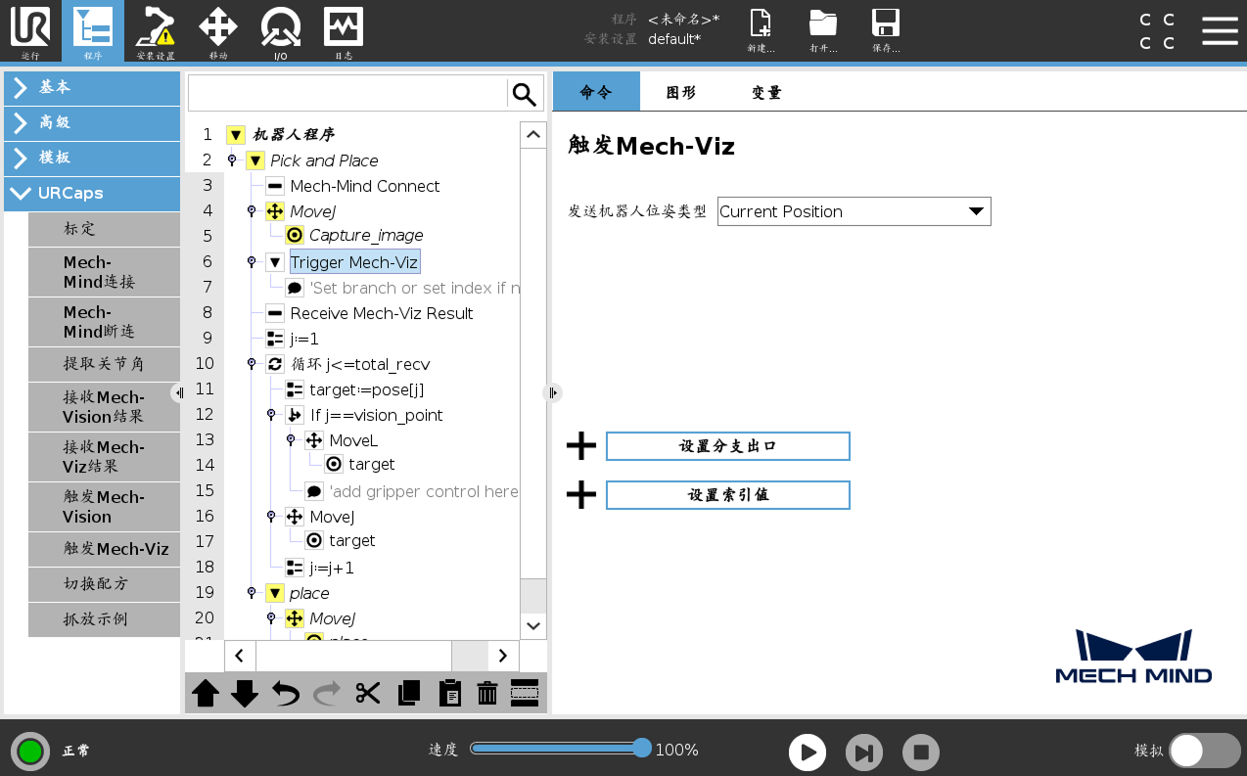Viewport: 1247px width, 776px height.
Task: Play the robot program
Action: coord(808,753)
